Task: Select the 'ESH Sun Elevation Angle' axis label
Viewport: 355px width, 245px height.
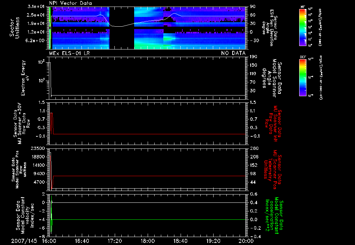Action: click(269, 28)
